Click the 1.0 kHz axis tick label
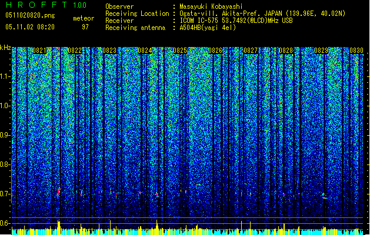 tap(5, 106)
